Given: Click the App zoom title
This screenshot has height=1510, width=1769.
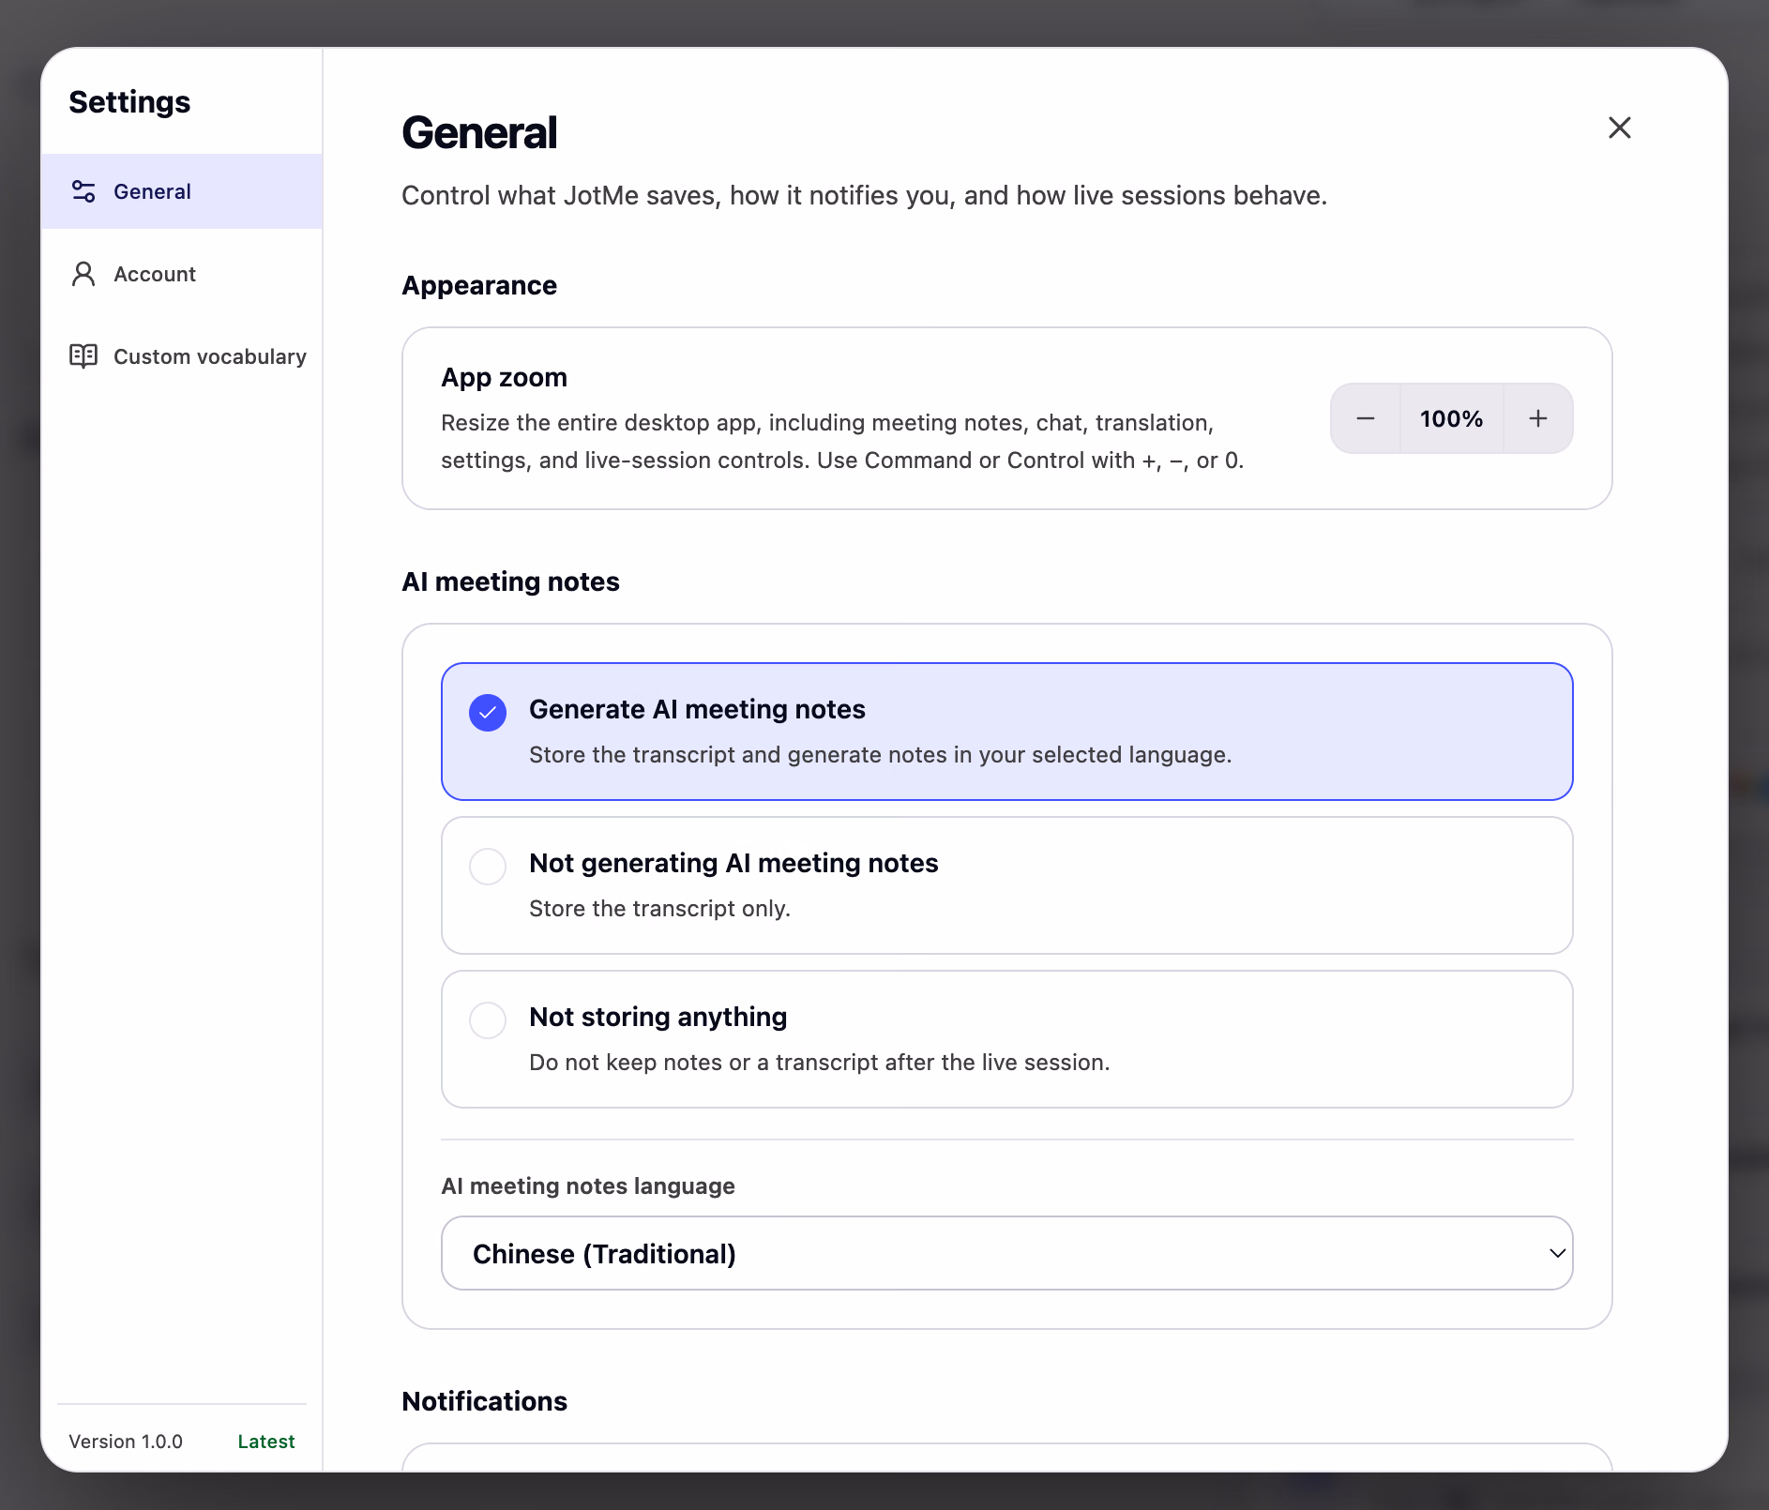Looking at the screenshot, I should 505,377.
